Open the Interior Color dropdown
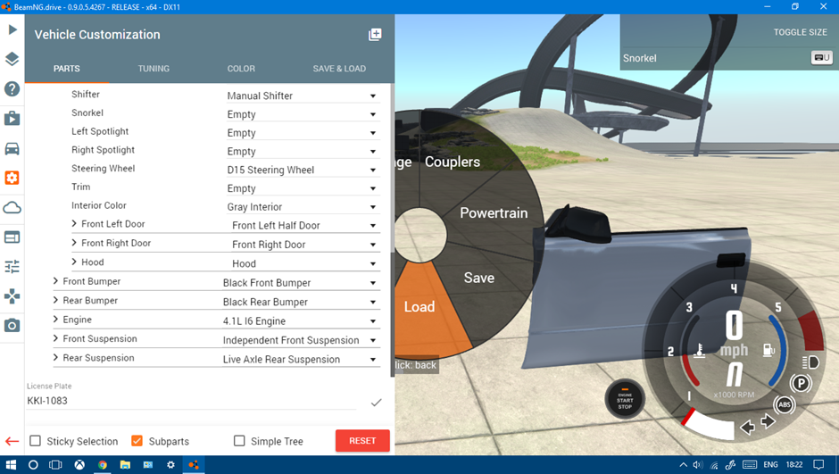The height and width of the screenshot is (474, 839). (x=303, y=206)
